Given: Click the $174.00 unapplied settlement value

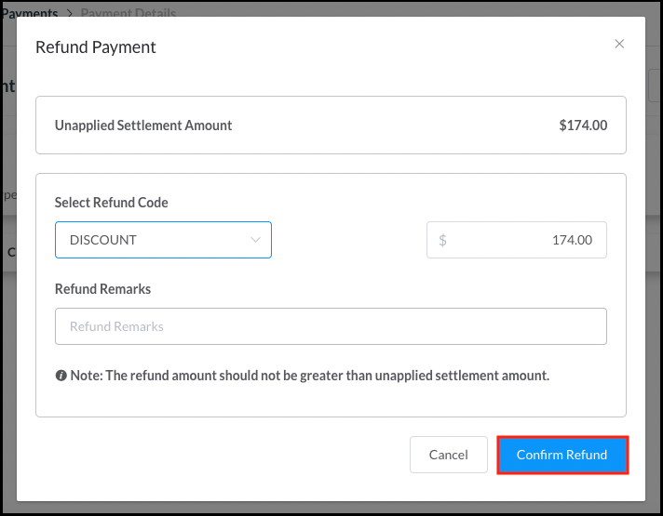Looking at the screenshot, I should tap(583, 125).
